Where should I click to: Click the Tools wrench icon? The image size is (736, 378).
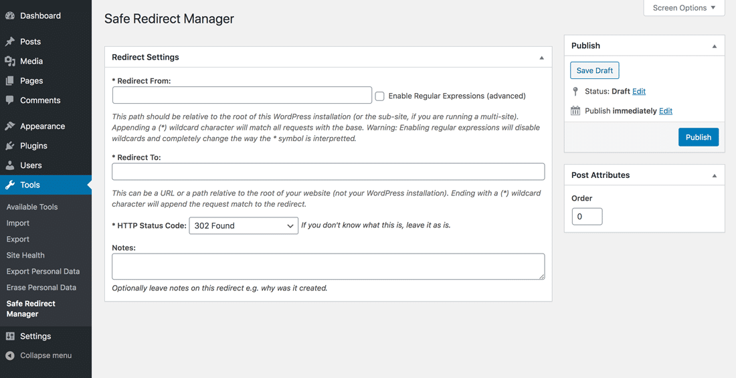point(10,185)
